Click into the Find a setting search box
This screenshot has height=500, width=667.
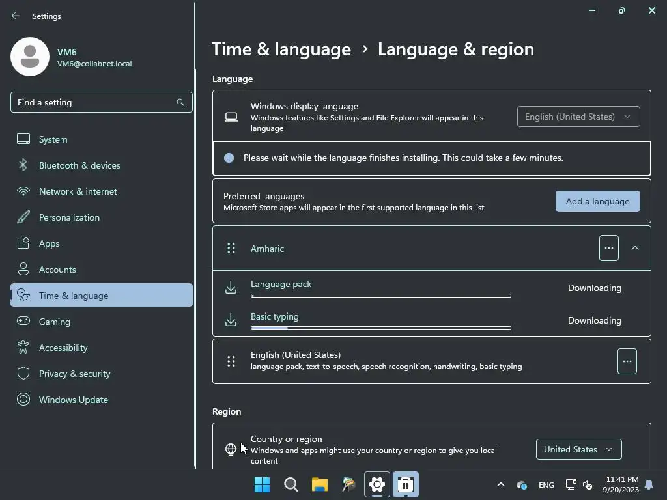click(101, 102)
